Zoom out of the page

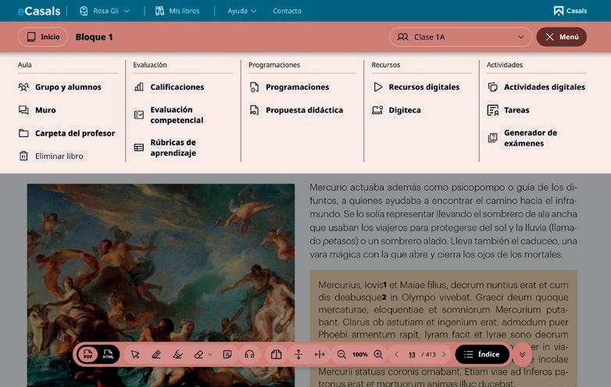pos(341,354)
